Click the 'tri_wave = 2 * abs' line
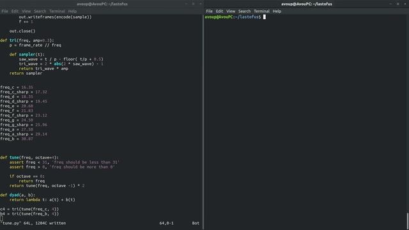This screenshot has height=230, width=409. (61, 64)
